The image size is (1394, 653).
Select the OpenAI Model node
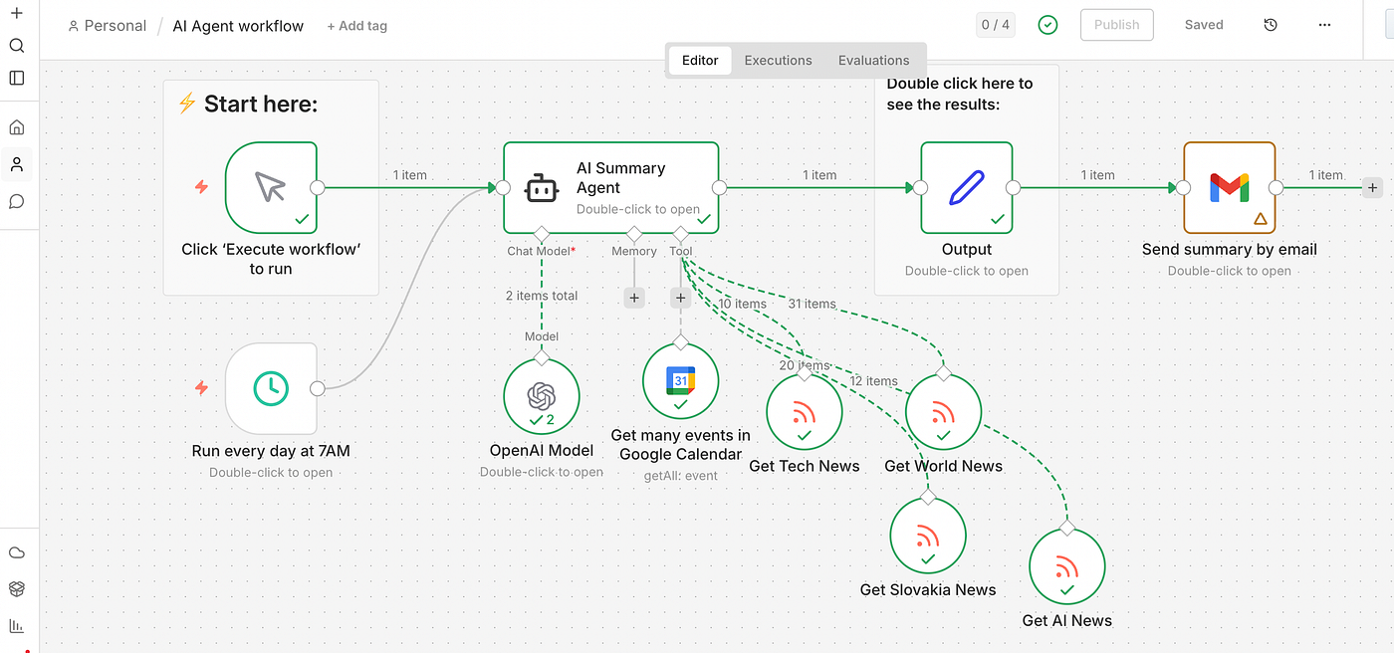click(x=541, y=396)
